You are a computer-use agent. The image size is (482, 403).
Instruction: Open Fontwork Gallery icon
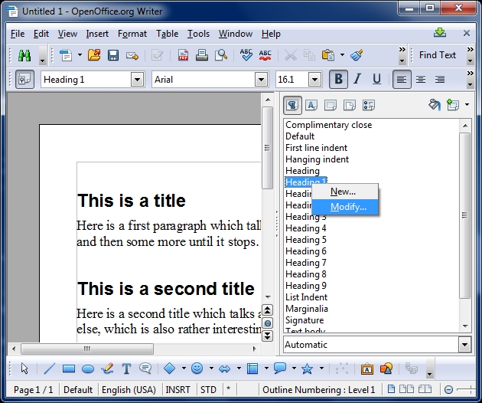tap(366, 369)
